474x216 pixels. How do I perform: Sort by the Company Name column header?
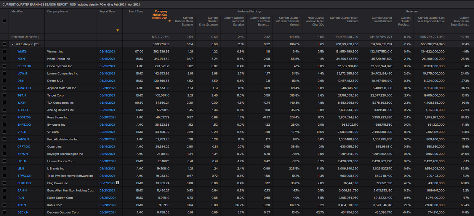57,11
